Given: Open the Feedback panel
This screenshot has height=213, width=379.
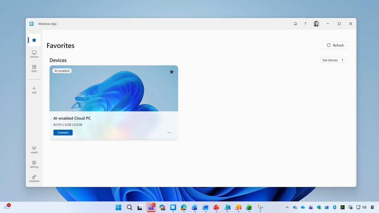Looking at the screenshot, I should 34,179.
